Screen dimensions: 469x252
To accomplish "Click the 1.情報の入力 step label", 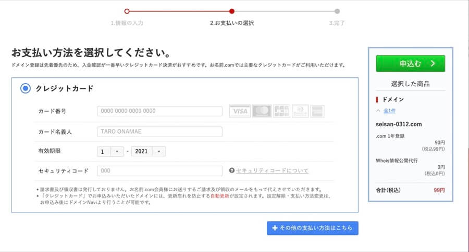I will coord(127,23).
